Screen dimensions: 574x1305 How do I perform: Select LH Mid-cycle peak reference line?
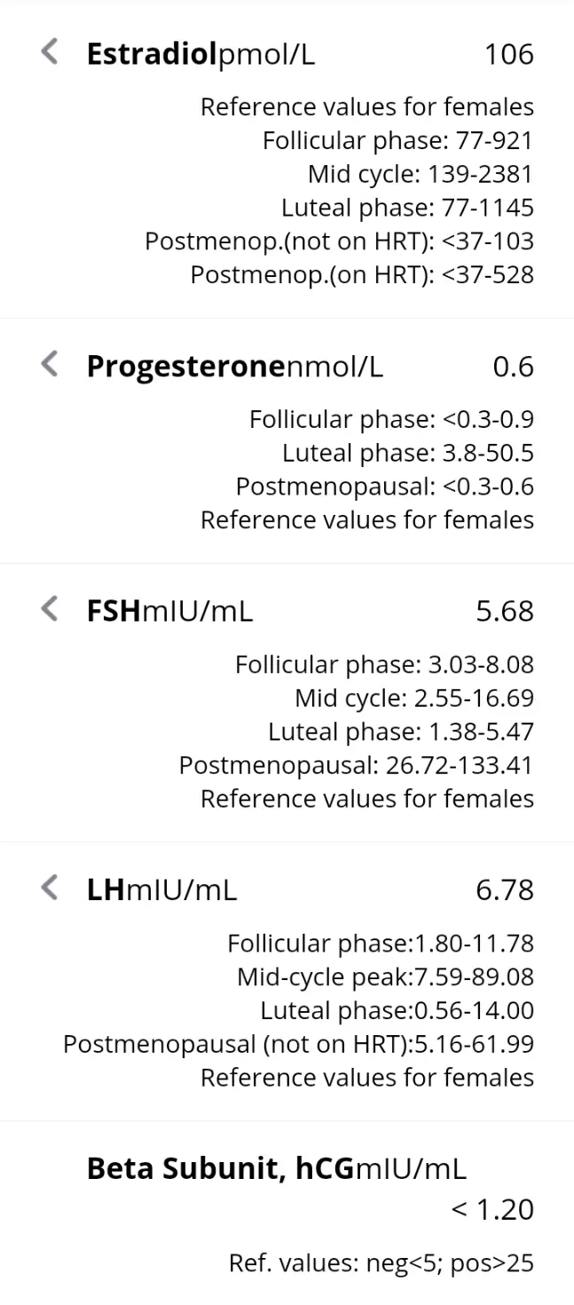[385, 977]
